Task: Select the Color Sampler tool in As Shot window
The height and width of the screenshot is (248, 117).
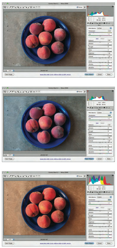Action: point(12,7)
